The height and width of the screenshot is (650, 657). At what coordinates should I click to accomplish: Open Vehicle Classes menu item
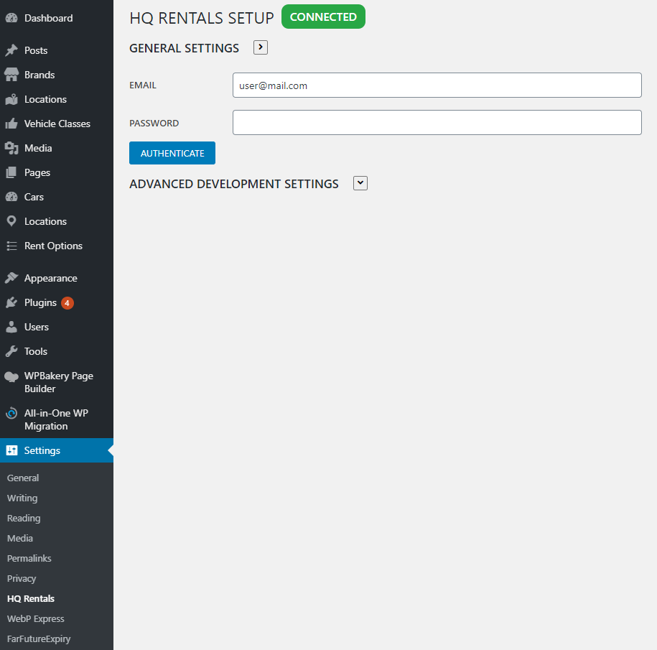57,124
